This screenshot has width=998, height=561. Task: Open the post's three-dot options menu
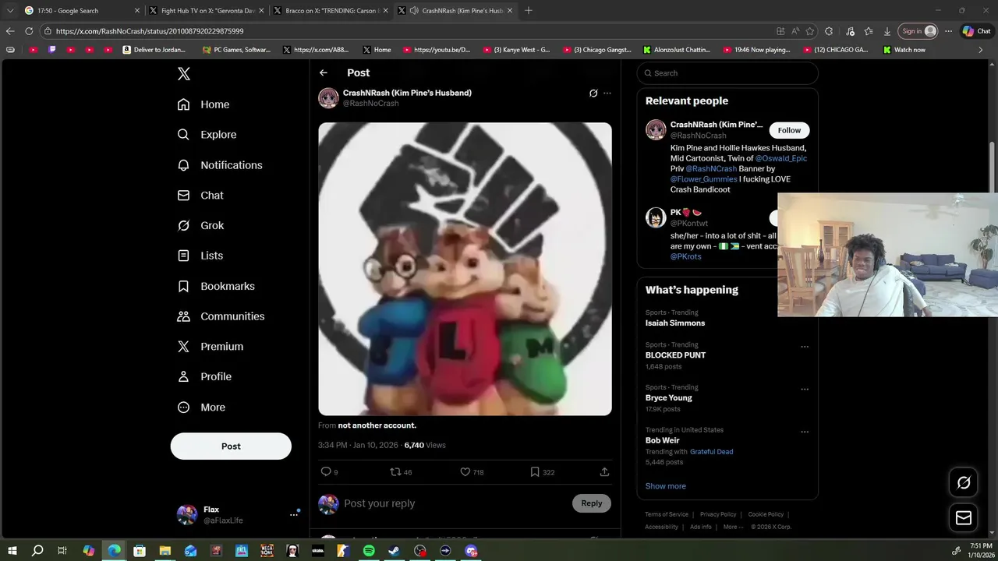point(607,93)
